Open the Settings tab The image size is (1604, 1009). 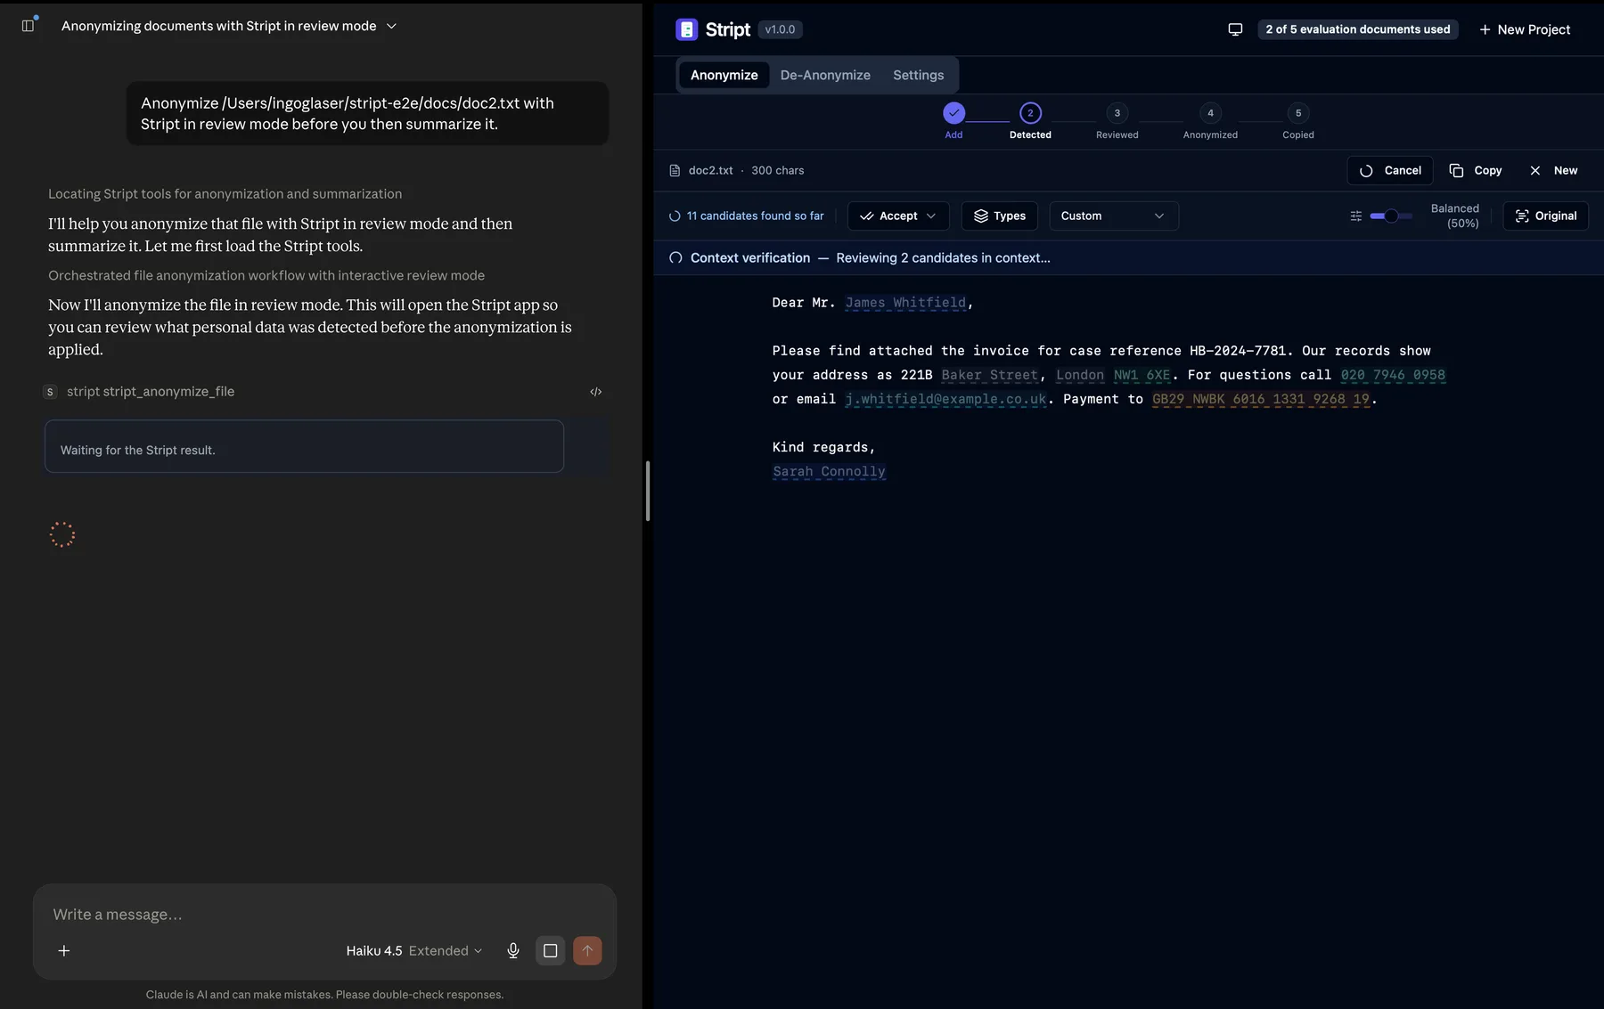918,75
